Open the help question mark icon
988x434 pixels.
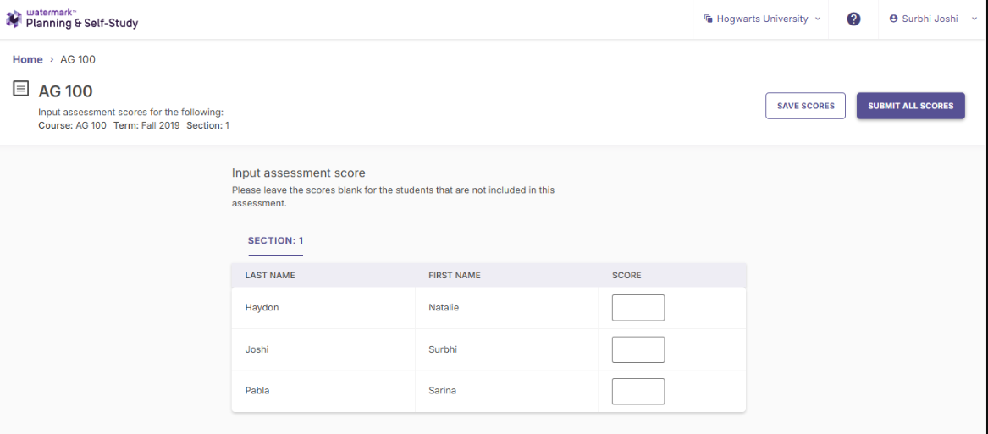tap(853, 19)
